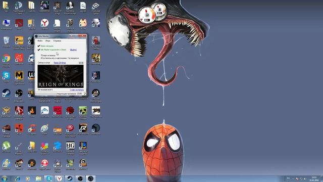Click the Reign of Kings banner image
Screen dimensions: 323x182
pos(61,76)
